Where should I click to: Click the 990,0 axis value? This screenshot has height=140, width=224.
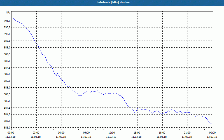[x=7, y=34]
